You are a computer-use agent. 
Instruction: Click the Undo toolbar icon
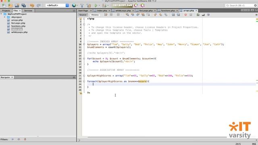click(x=32, y=5)
